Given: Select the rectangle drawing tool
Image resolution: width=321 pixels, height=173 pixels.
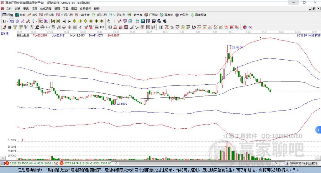Looking at the screenshot, I should pos(110,27).
